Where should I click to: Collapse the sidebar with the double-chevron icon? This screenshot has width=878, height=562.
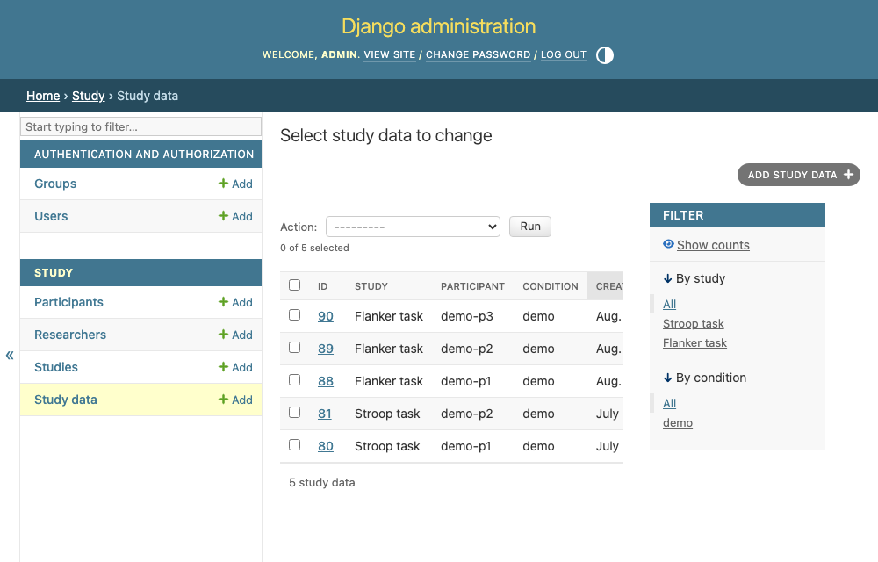(10, 355)
